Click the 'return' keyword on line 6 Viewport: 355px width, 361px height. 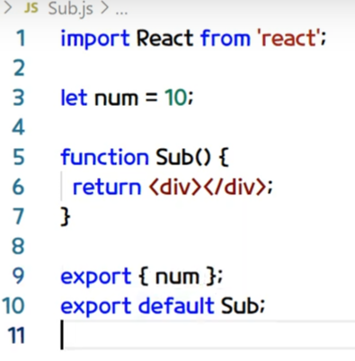click(x=107, y=187)
